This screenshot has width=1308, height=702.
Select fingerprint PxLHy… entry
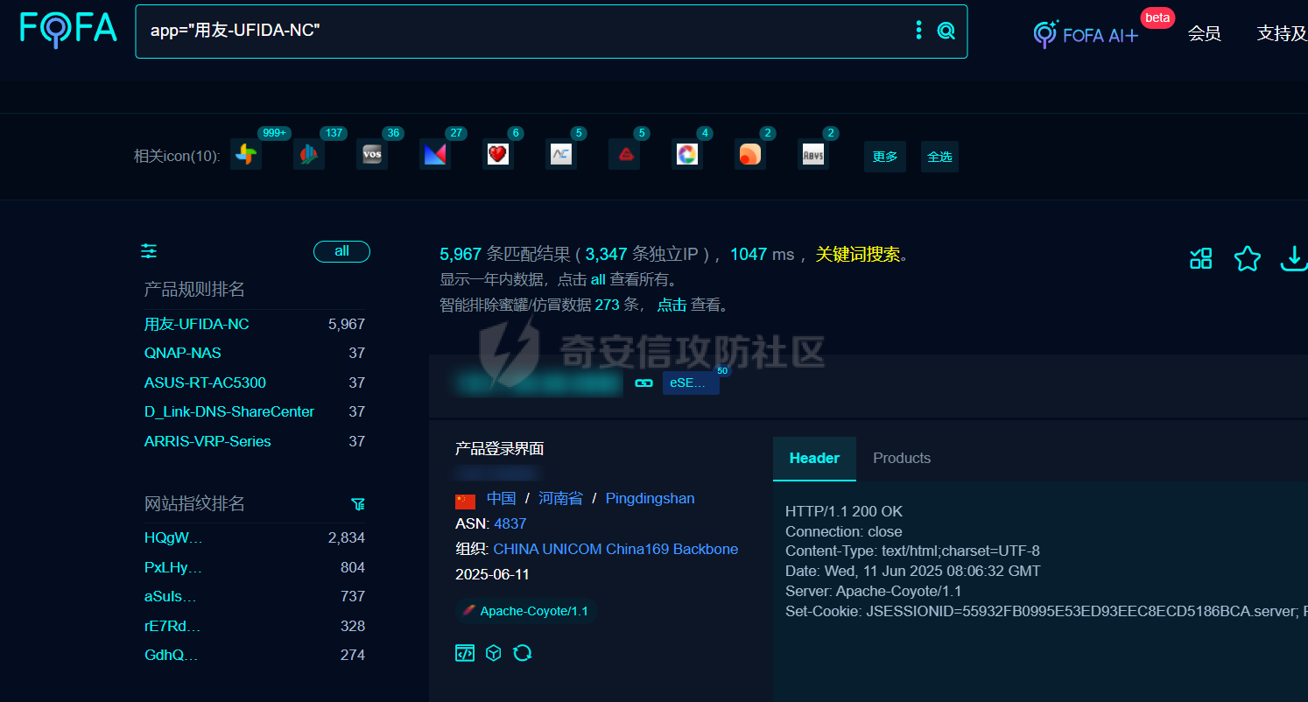[173, 567]
